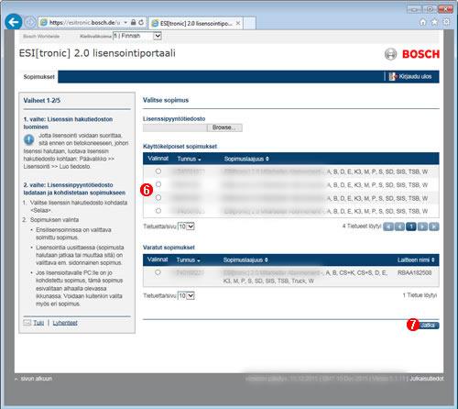Click the envelope icon beside Tuki

click(27, 323)
